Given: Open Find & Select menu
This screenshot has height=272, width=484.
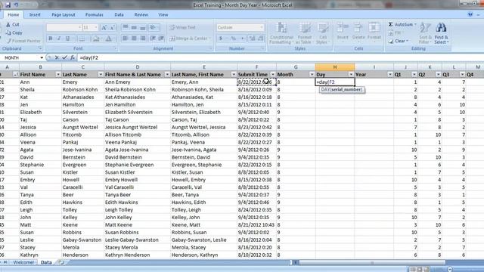Looking at the screenshot, I should tap(441, 33).
